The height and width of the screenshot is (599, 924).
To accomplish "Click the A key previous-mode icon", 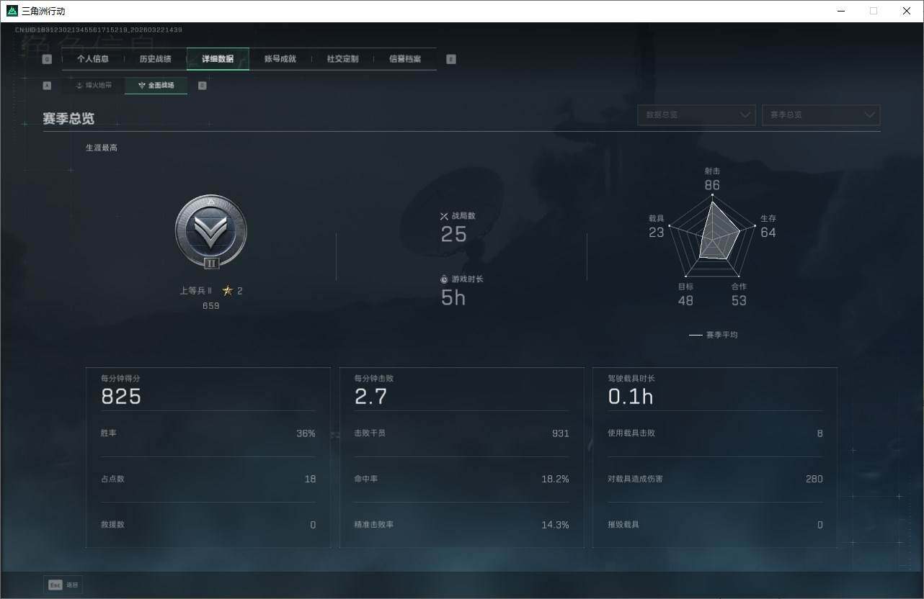I will [47, 86].
